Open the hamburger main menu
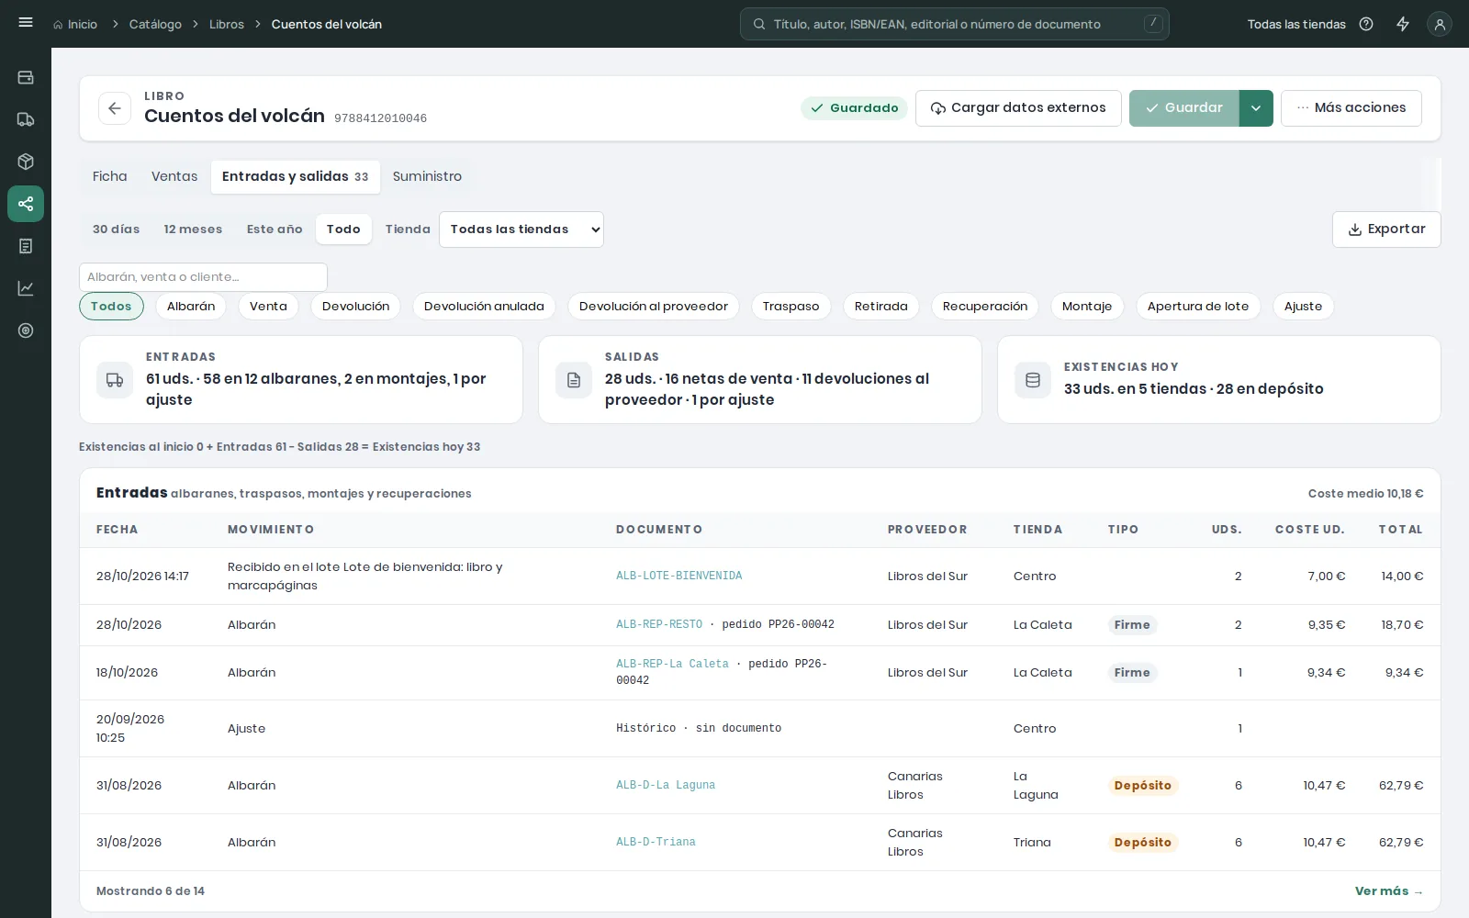The width and height of the screenshot is (1469, 918). [x=26, y=23]
